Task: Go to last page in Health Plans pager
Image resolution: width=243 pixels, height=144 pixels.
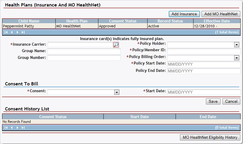Action: click(23, 32)
